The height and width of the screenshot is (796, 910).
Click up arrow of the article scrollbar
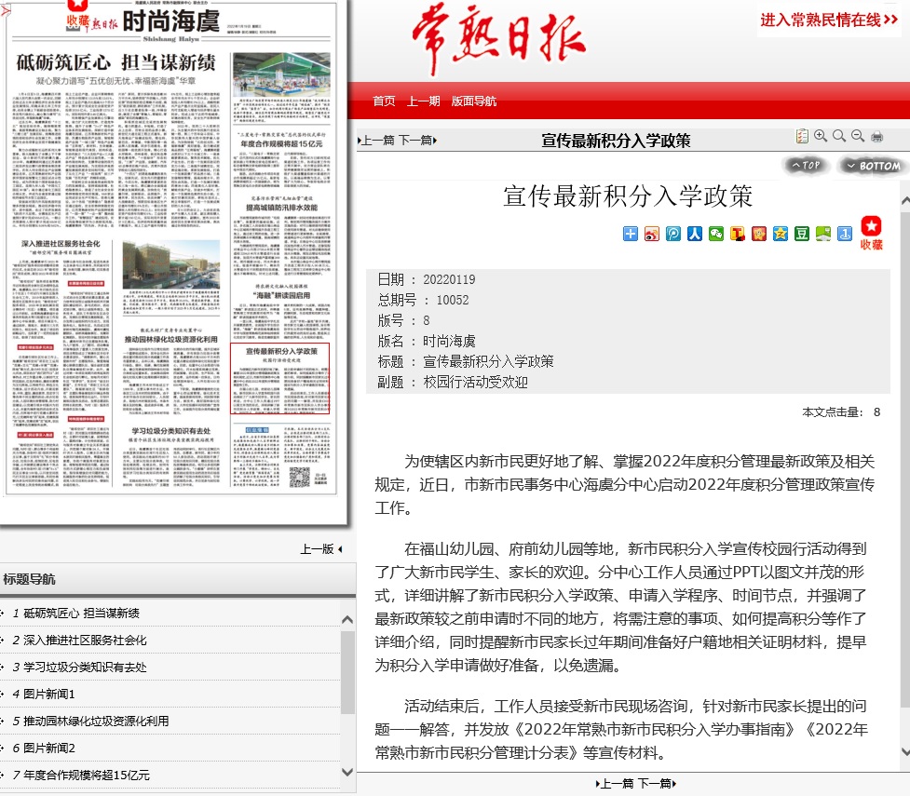click(905, 201)
